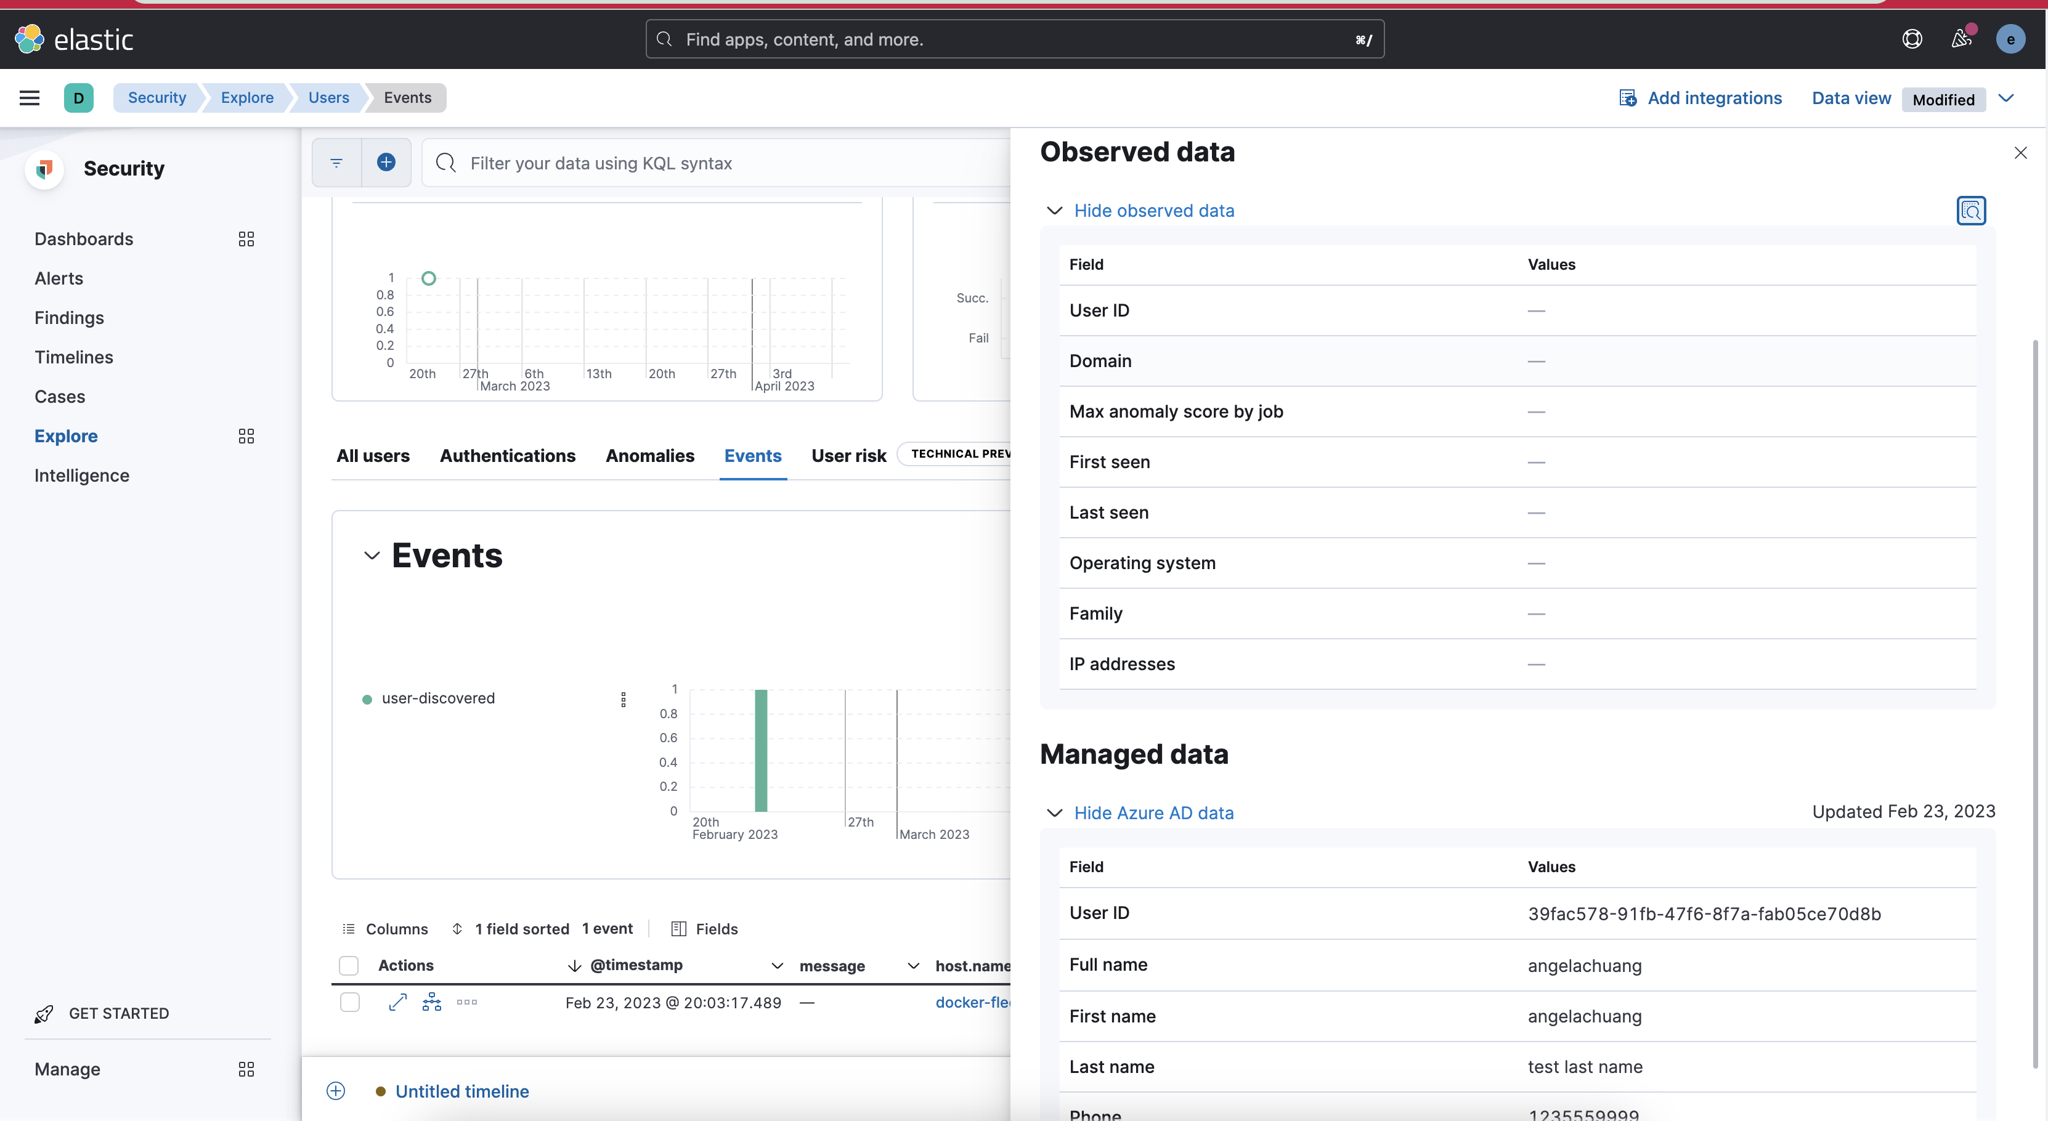
Task: Add new timeline with plus icon
Action: [x=336, y=1091]
